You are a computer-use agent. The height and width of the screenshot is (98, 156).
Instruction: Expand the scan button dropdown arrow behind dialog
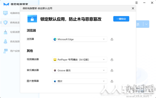pos(146,24)
